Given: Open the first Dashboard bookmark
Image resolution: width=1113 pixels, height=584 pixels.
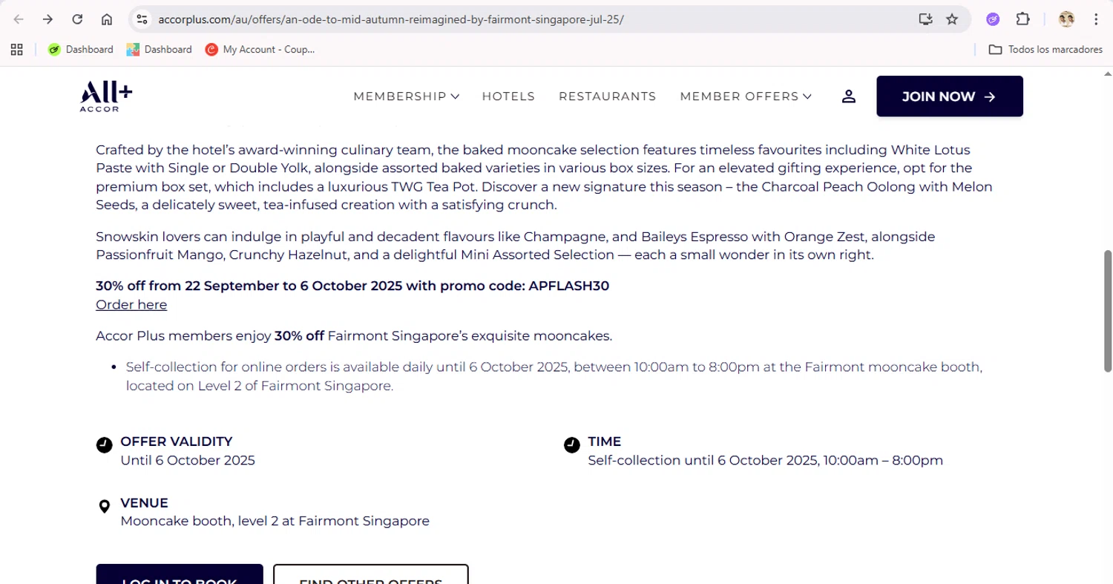Looking at the screenshot, I should click(x=80, y=50).
